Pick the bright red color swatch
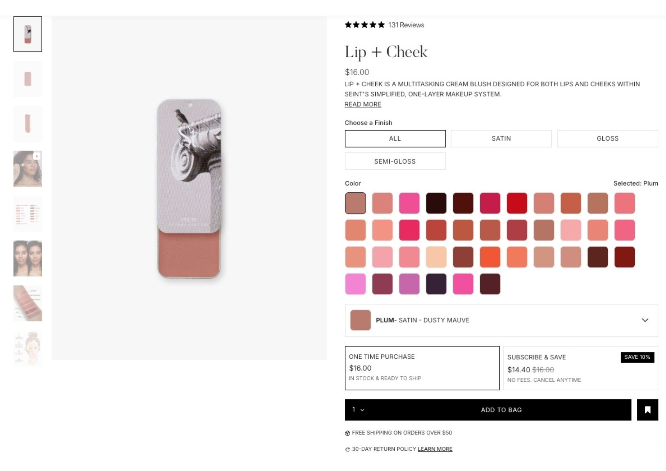Screen dimensions: 666x471 517,203
